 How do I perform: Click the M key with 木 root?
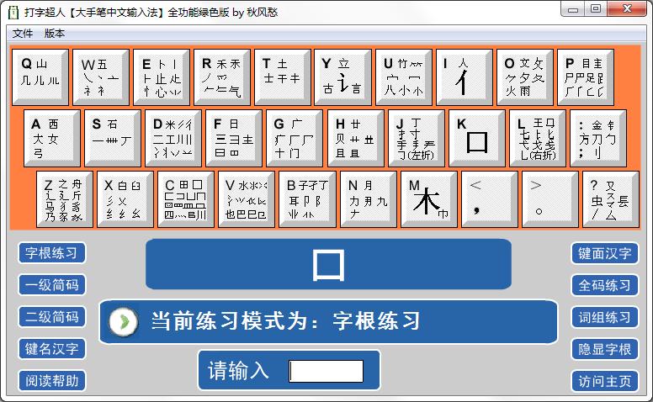pyautogui.click(x=429, y=199)
